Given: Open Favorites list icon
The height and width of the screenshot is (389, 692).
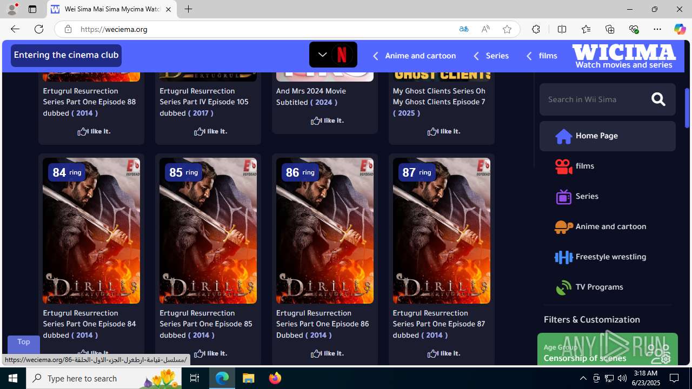Looking at the screenshot, I should [x=585, y=29].
